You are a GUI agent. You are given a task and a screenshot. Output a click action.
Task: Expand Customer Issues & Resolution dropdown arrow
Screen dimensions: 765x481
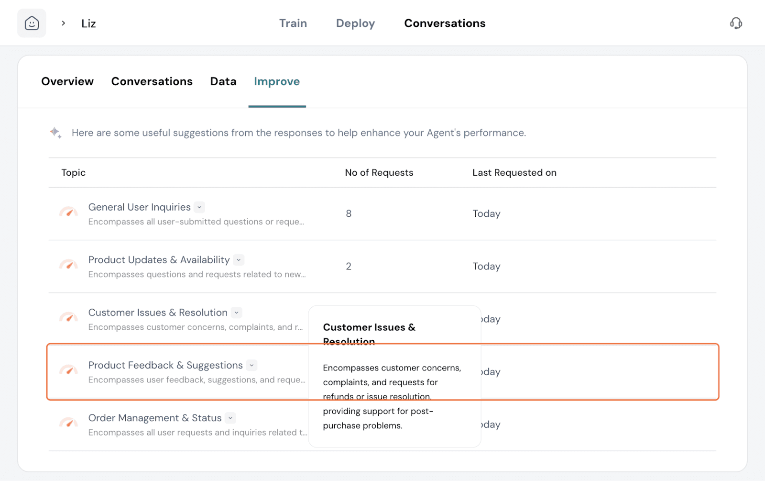tap(237, 313)
